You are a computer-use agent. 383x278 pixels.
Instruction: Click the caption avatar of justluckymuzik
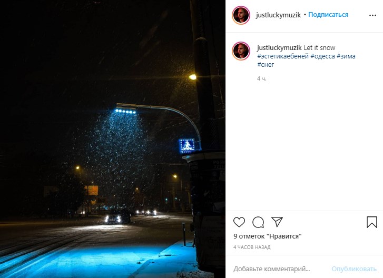241,51
